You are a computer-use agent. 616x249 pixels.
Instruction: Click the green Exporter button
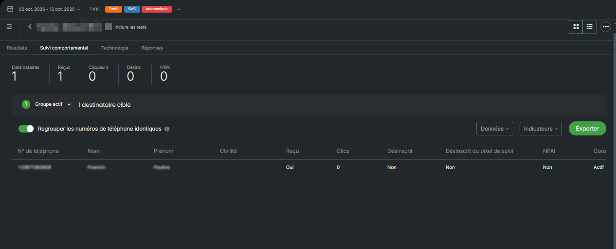587,129
